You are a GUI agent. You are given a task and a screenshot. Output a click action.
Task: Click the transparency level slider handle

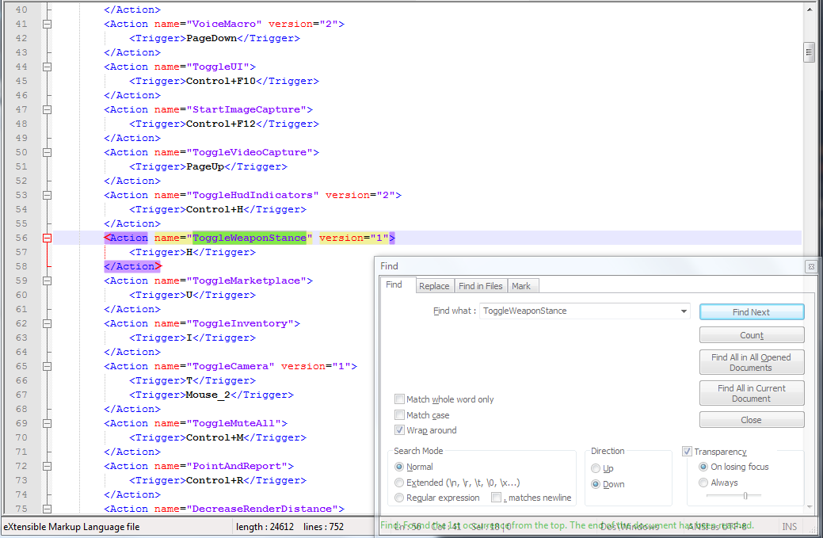[x=745, y=495]
